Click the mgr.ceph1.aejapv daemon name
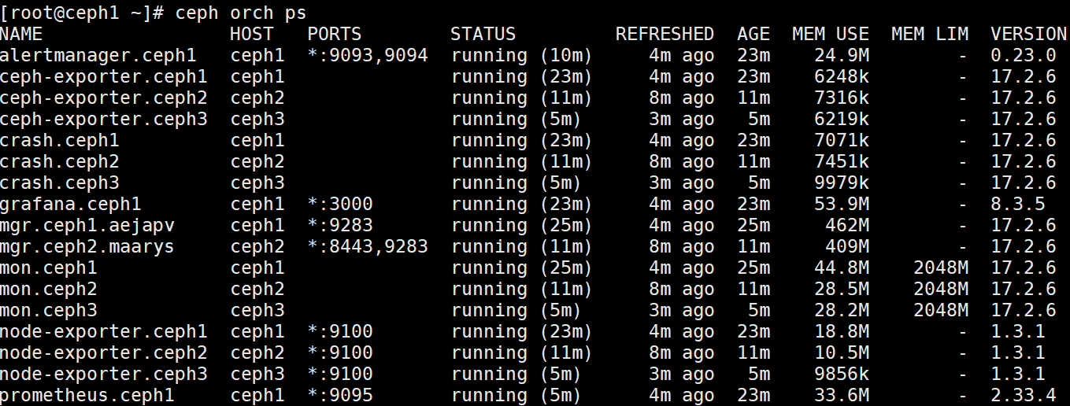This screenshot has width=1070, height=406. [x=87, y=226]
